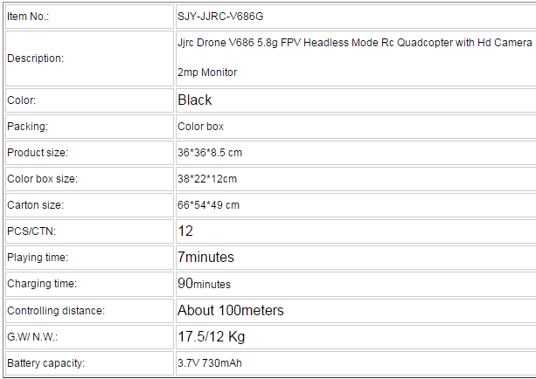Image resolution: width=536 pixels, height=379 pixels.
Task: Click the 'Color box' packing value
Action: click(x=200, y=127)
